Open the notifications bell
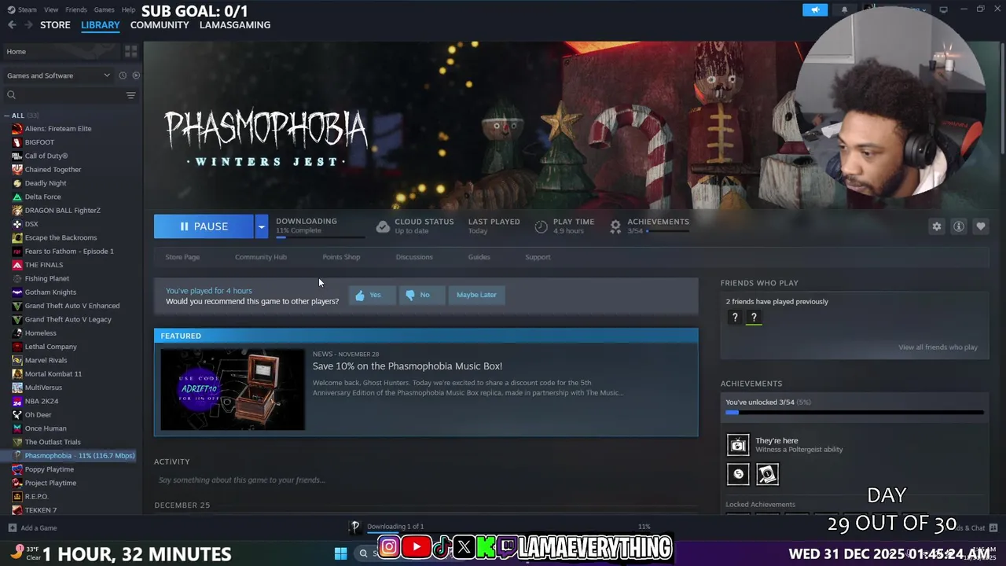 coord(844,9)
